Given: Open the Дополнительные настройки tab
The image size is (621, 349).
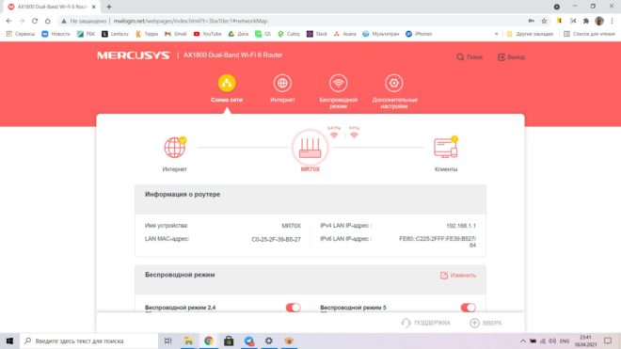Looking at the screenshot, I should click(394, 91).
